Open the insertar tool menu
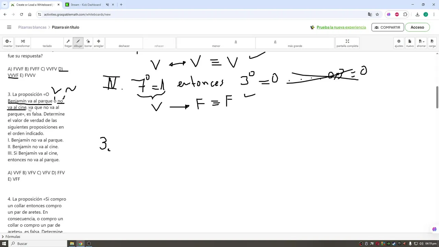Screen dimensions: 439x247 [8, 43]
